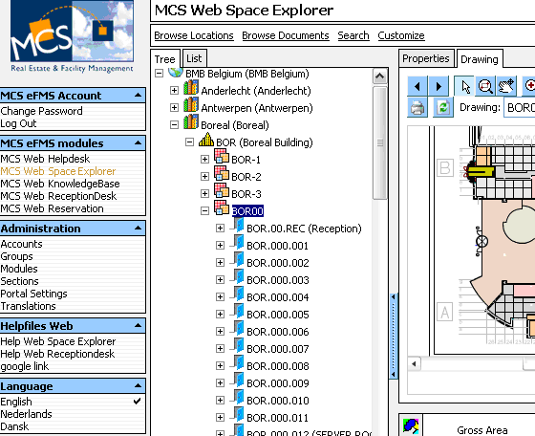Click the Boreal site buildings icon

point(191,121)
